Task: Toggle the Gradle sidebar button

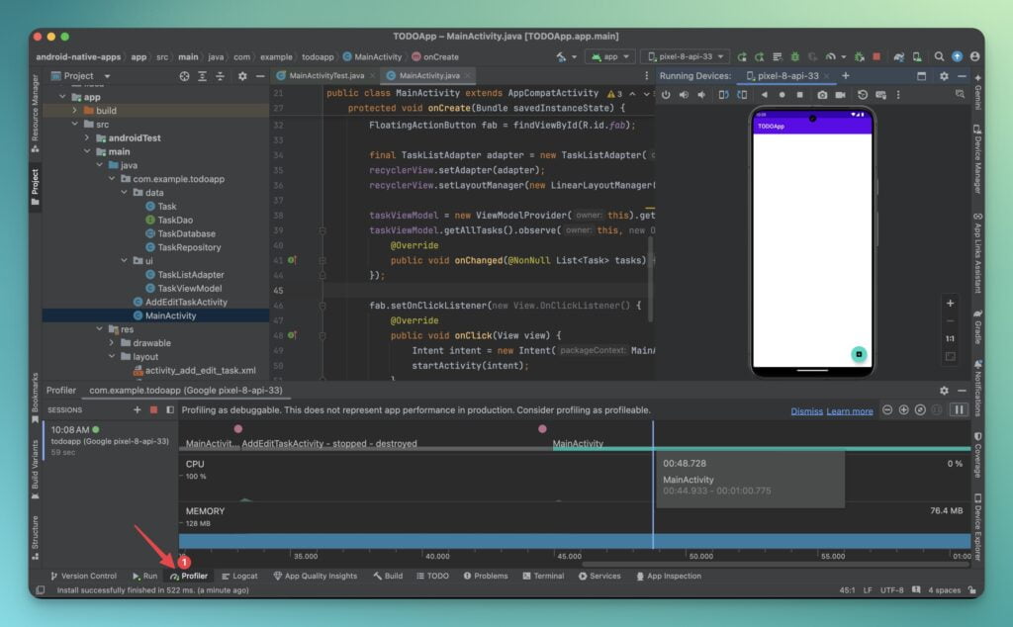Action: coord(978,326)
